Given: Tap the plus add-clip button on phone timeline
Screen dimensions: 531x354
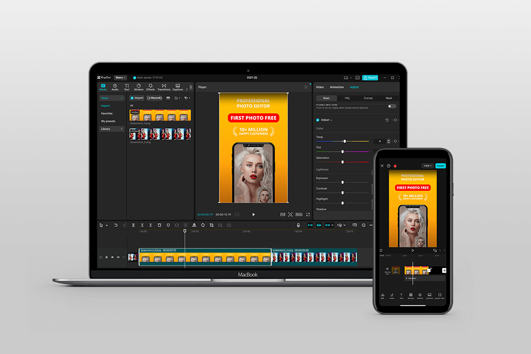Looking at the screenshot, I should click(x=444, y=271).
